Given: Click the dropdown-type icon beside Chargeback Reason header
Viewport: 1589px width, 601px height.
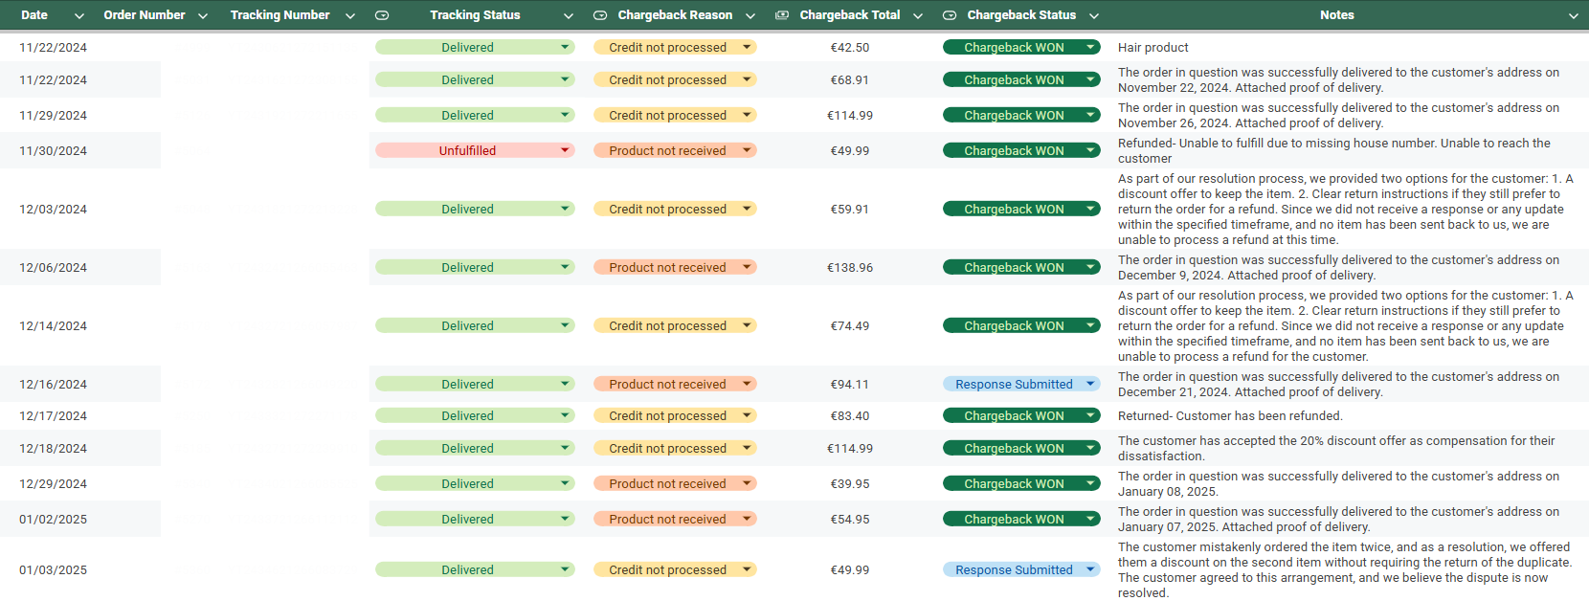Looking at the screenshot, I should click(600, 15).
